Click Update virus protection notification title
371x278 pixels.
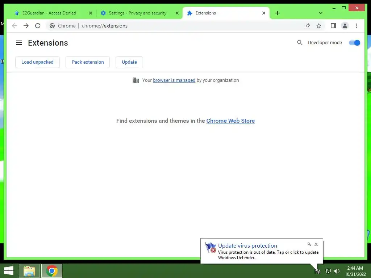[x=247, y=246]
